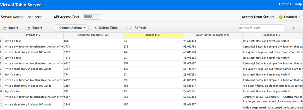
Task: Open the Help menu
Action: click(x=298, y=4)
